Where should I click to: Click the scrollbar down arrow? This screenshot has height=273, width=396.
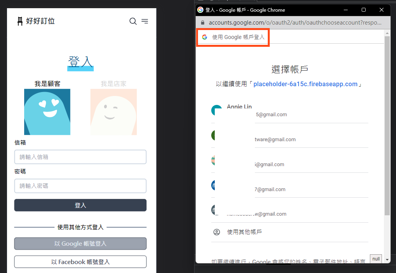tap(387, 259)
